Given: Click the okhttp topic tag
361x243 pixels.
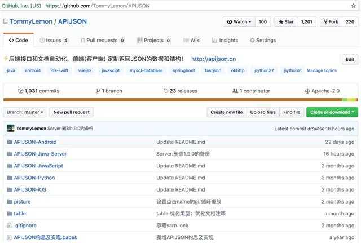Looking at the screenshot, I should 237,70.
